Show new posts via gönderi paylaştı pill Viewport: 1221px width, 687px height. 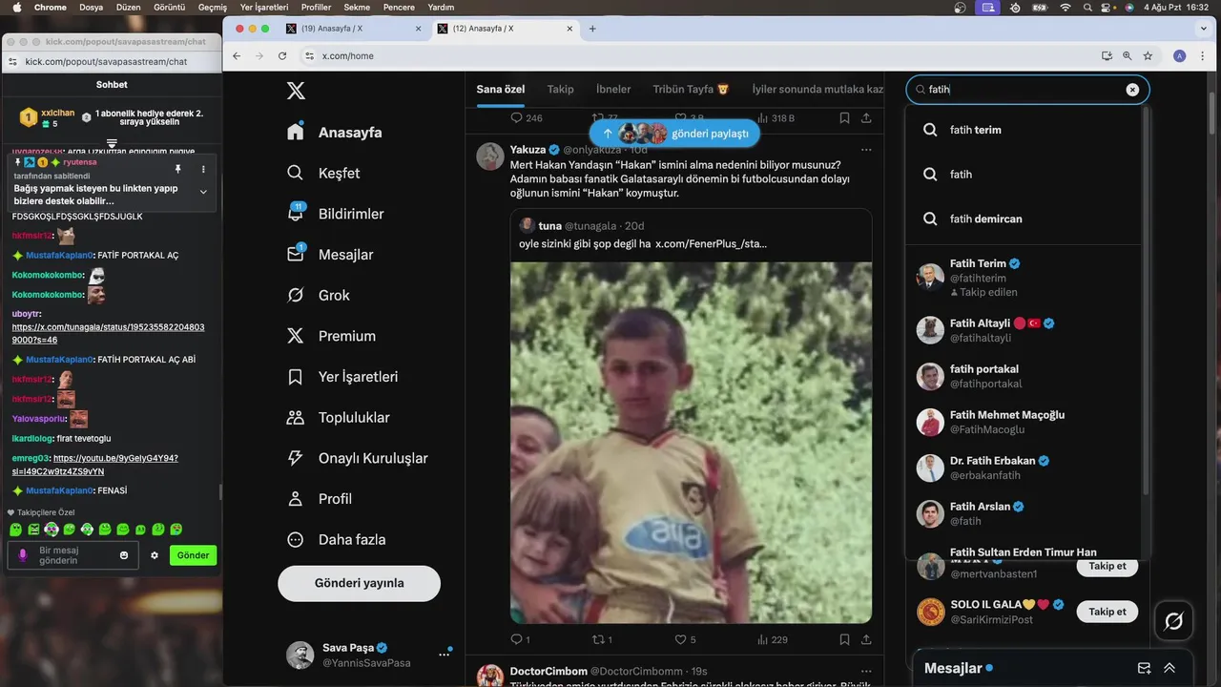(x=674, y=134)
